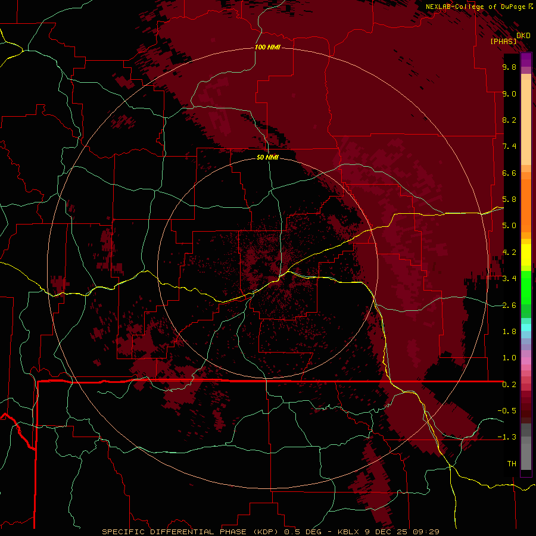
Task: Pick the yellow segment of the color bar
Action: coord(526,255)
